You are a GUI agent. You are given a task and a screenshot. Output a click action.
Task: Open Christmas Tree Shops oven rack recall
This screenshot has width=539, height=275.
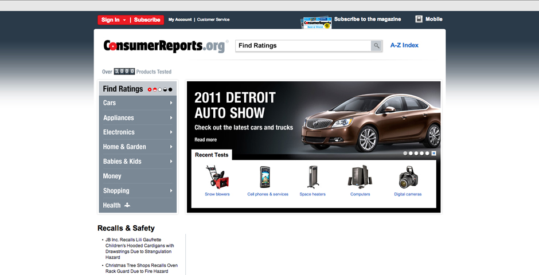[142, 268]
